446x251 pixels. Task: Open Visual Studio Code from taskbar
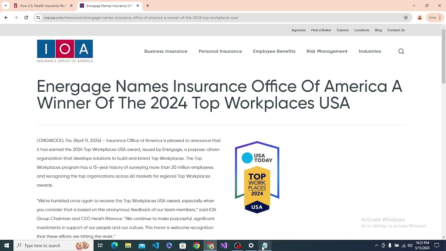click(155, 245)
